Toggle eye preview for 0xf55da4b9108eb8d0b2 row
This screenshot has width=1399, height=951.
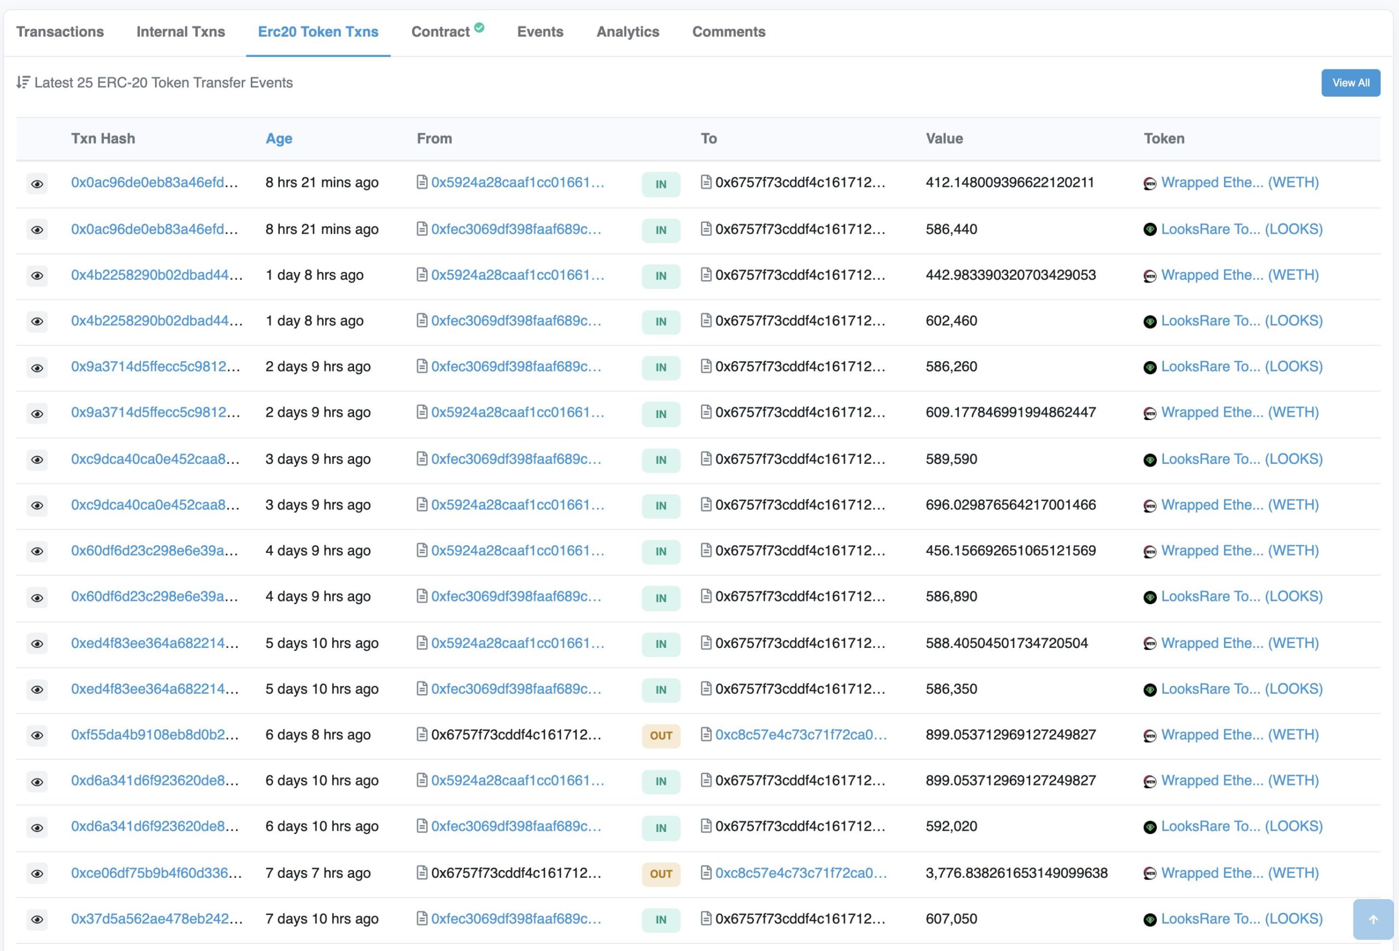coord(37,736)
